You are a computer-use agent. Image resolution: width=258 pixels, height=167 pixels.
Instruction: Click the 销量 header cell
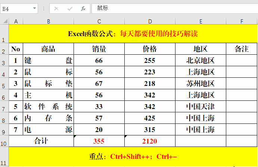click(x=99, y=49)
